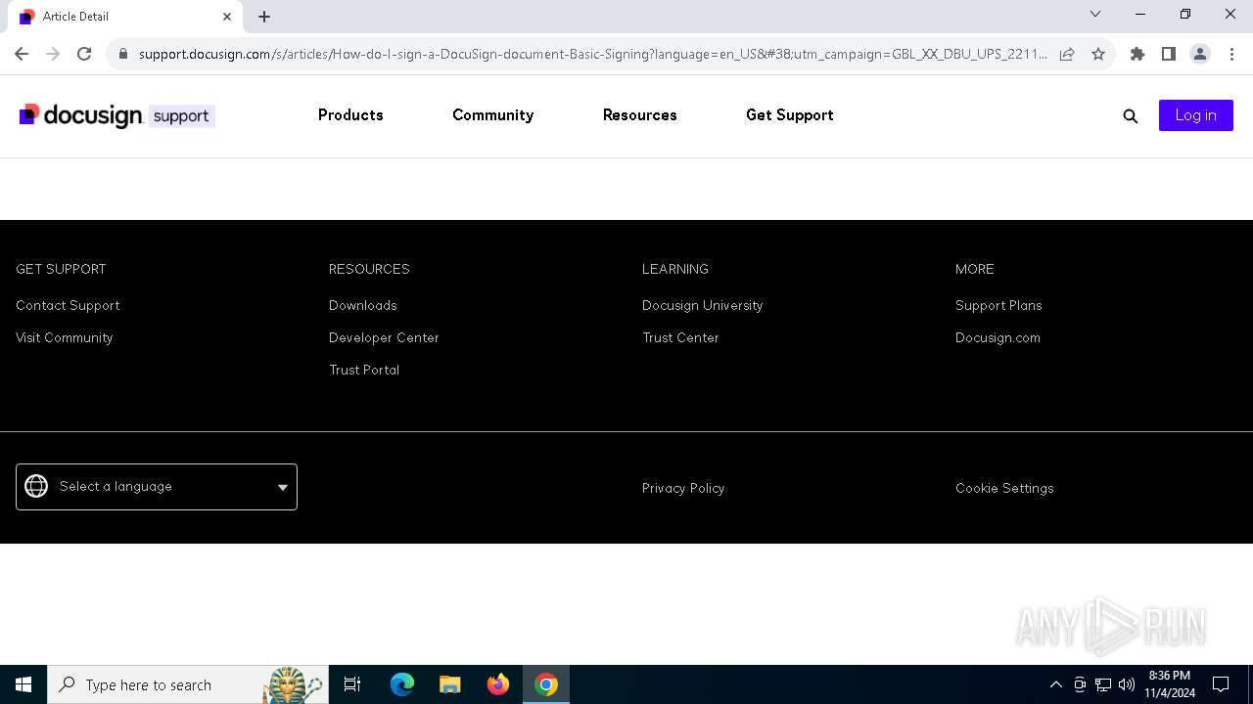Open Chrome extensions puzzle icon
This screenshot has height=704, width=1253.
point(1137,54)
